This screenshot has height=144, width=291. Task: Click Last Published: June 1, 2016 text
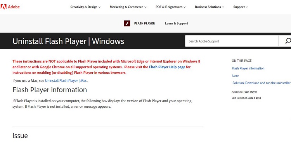coord(246,98)
